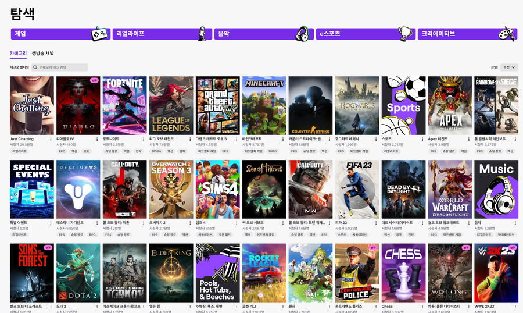Open the WWE 2K23 cover
523x313 pixels.
click(x=497, y=273)
